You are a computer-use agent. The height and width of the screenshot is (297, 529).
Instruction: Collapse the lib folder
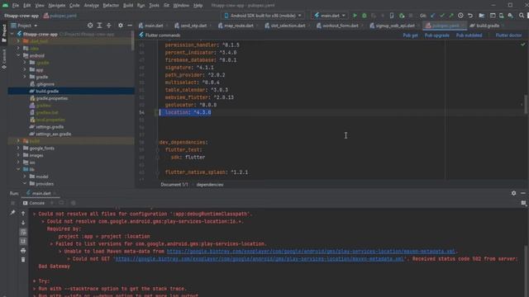[18, 169]
